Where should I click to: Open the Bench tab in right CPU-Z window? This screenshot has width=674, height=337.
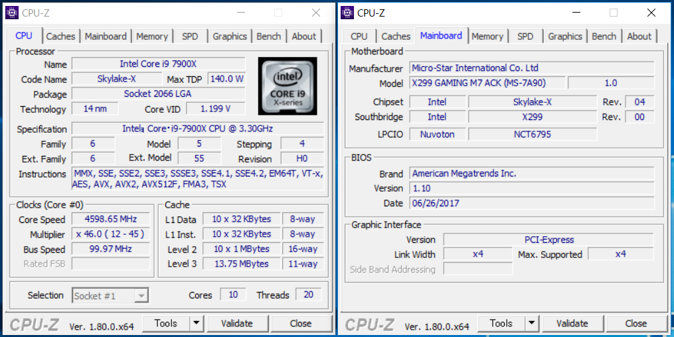click(x=604, y=36)
